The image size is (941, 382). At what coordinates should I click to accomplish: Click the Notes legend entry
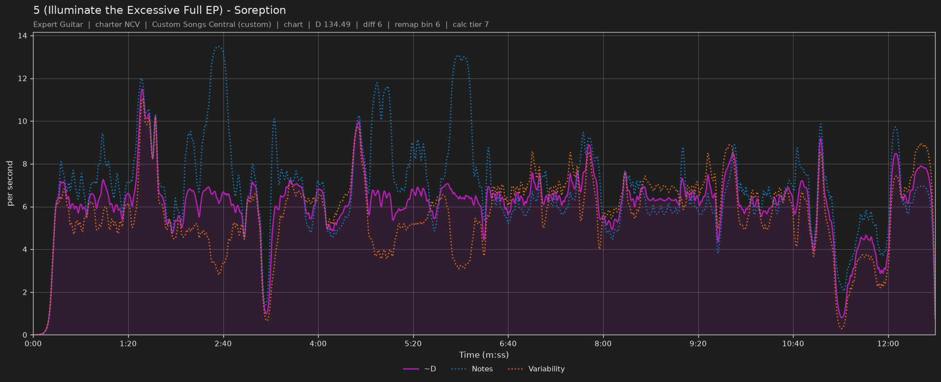[472, 369]
